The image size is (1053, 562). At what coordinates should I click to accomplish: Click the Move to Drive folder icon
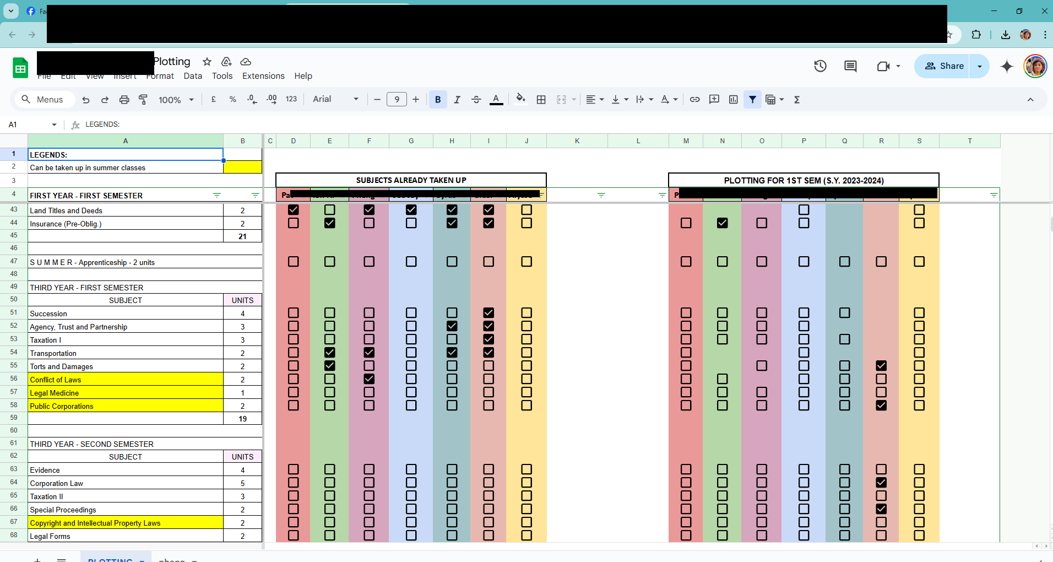click(x=226, y=62)
